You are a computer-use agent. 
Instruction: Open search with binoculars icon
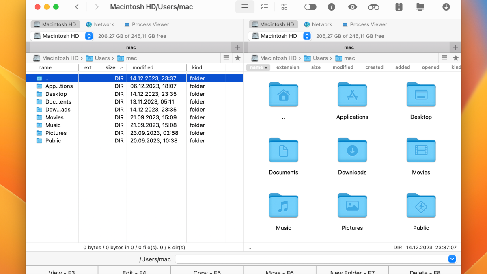click(374, 7)
